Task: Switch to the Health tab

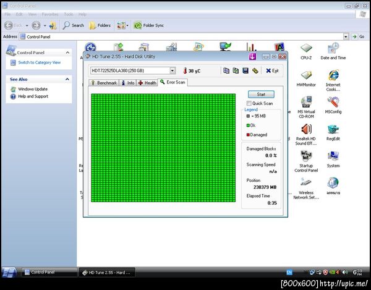Action: (x=147, y=83)
